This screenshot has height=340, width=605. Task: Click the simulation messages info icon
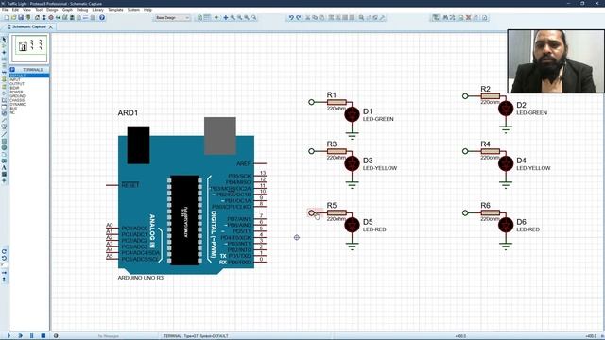click(x=56, y=336)
